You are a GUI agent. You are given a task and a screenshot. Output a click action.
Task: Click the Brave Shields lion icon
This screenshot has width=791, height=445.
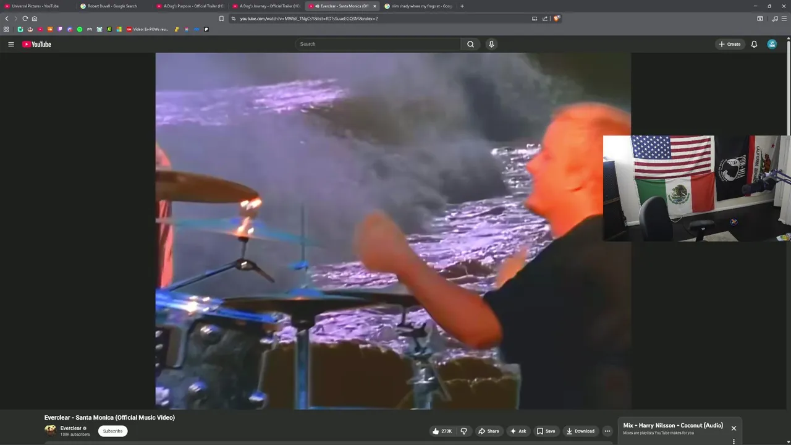(556, 19)
